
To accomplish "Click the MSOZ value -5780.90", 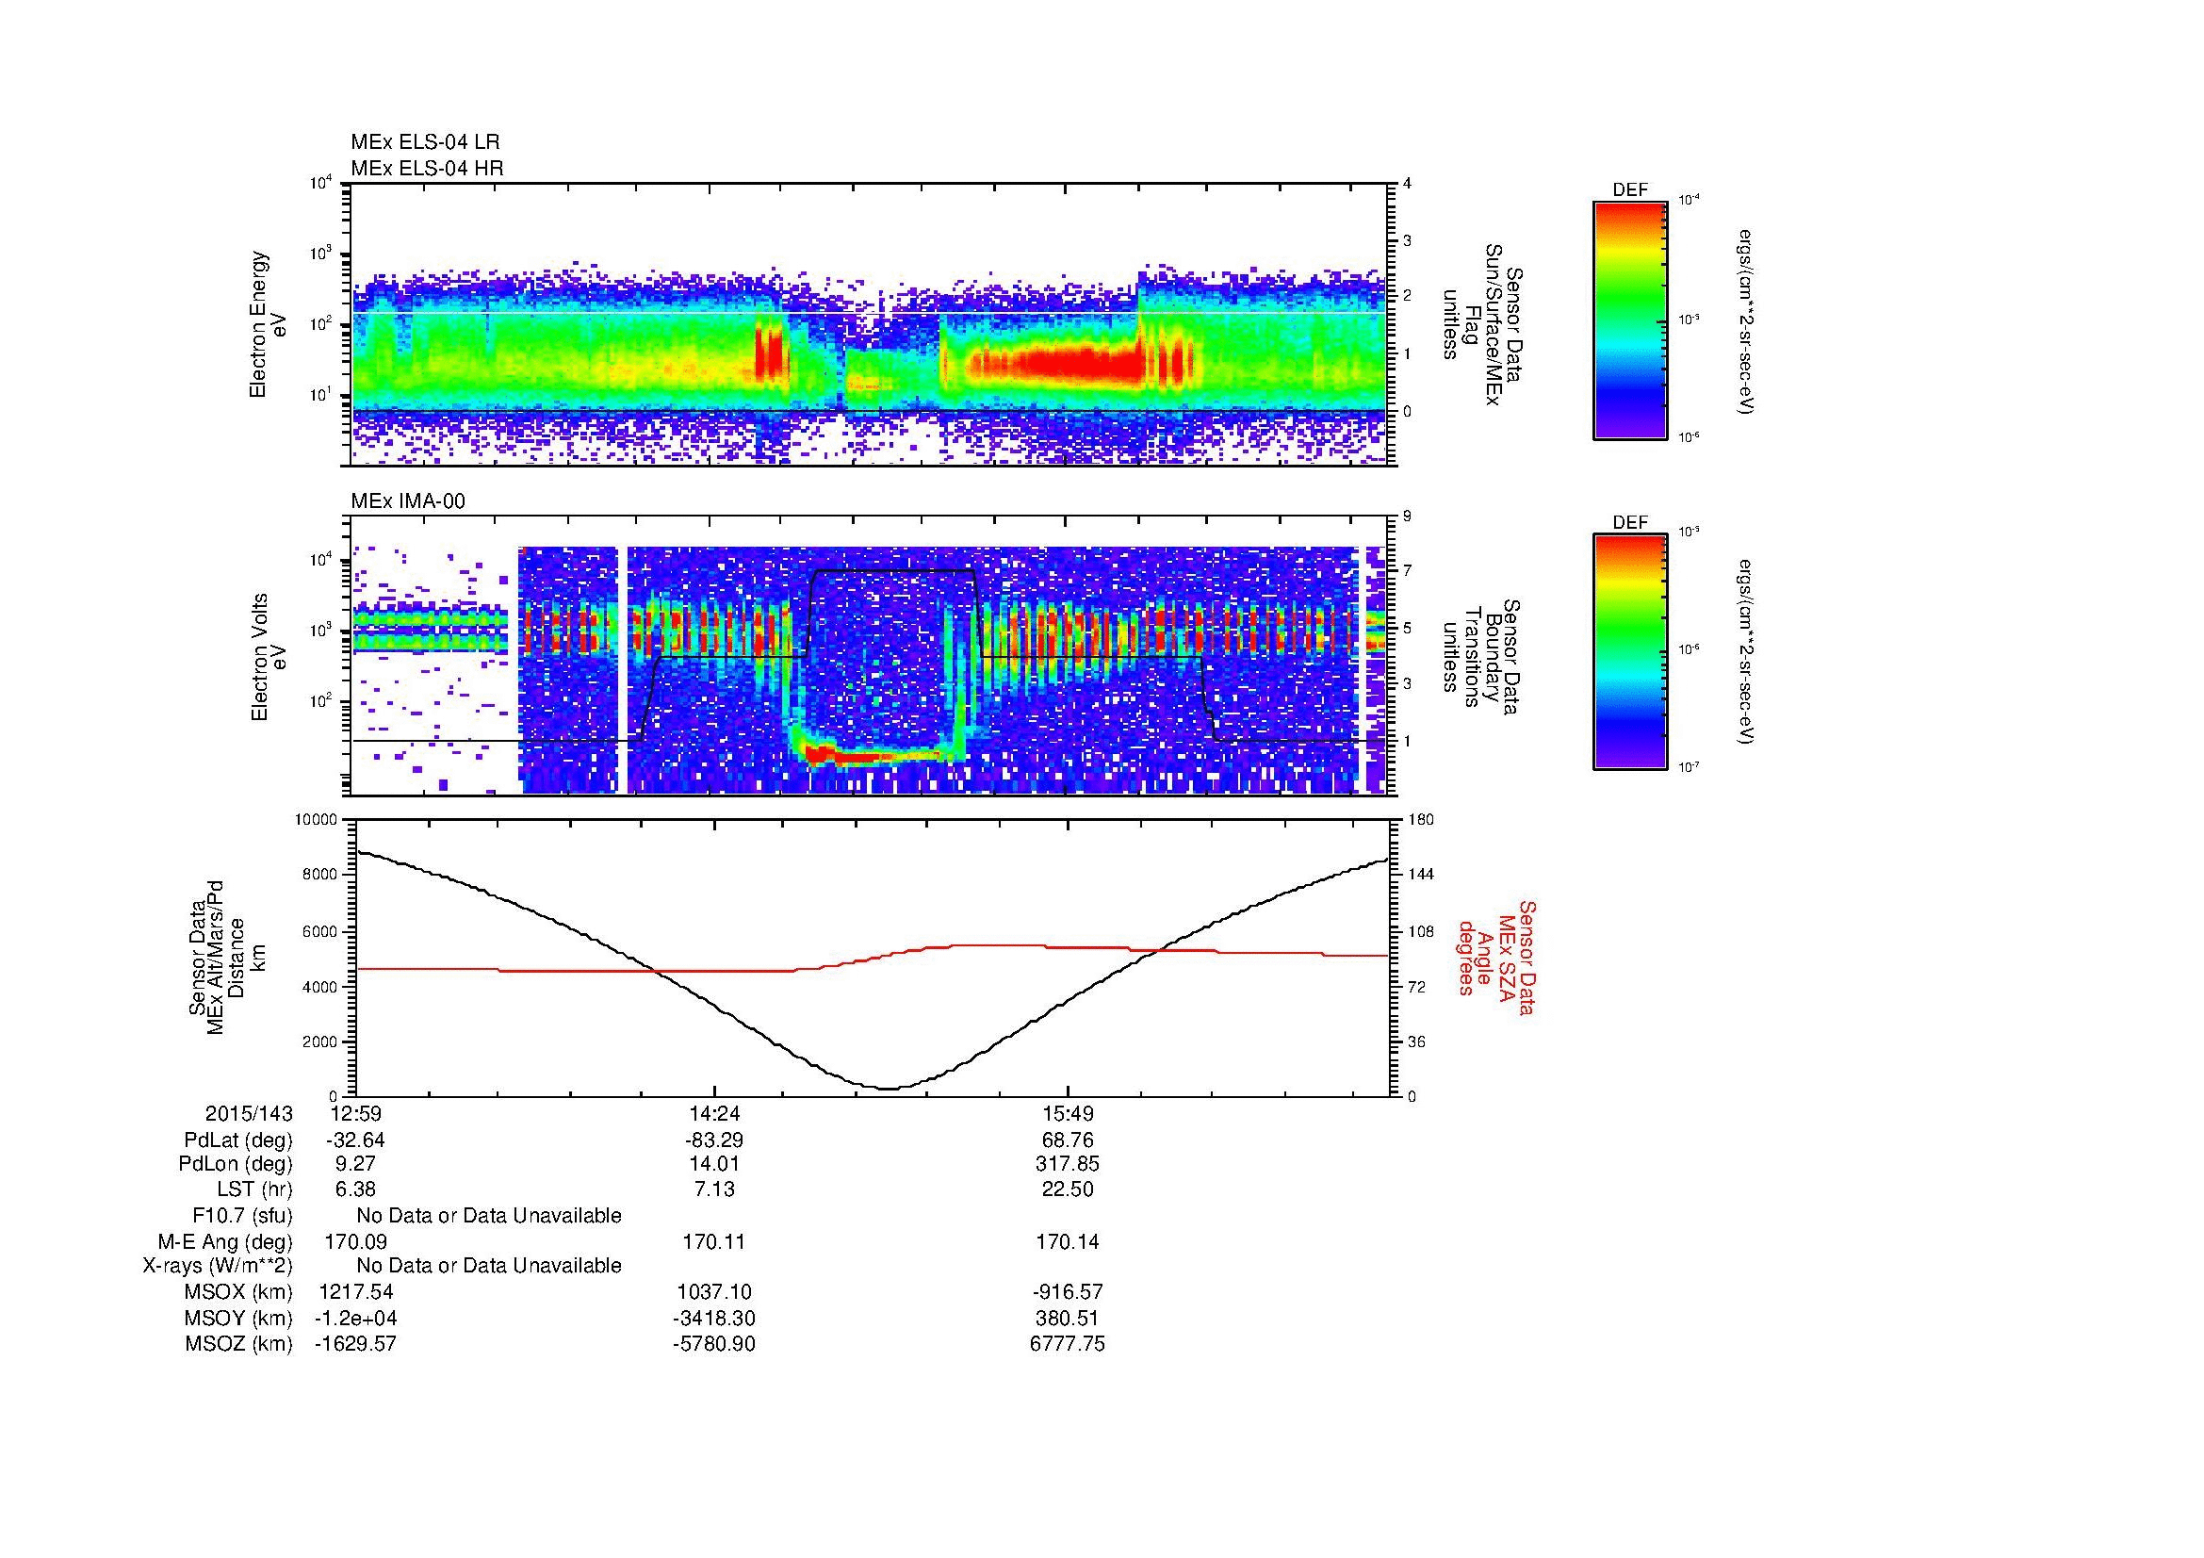I will tap(713, 1344).
